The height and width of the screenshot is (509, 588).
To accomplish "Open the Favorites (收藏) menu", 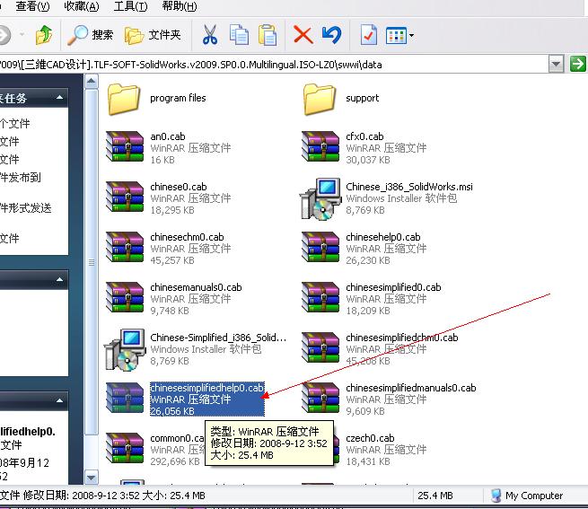I will pyautogui.click(x=82, y=6).
